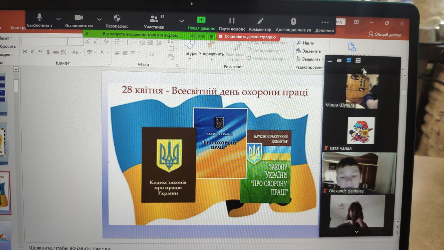The width and height of the screenshot is (444, 250).
Task: Click Общий доступ in PowerPoint
Action: (385, 34)
